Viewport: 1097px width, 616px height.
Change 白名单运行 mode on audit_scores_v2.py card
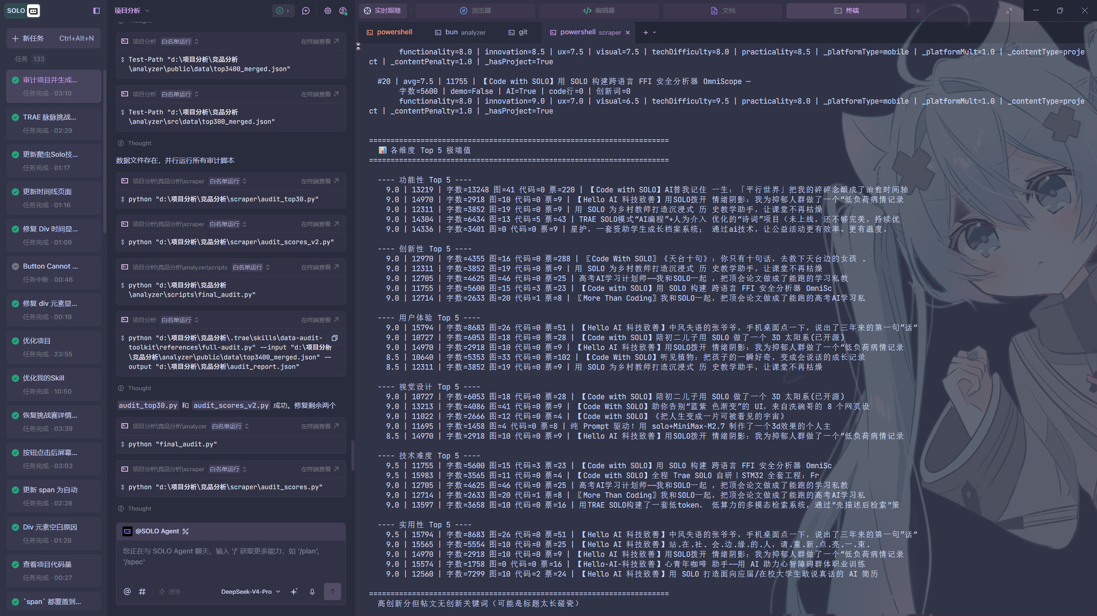(227, 224)
